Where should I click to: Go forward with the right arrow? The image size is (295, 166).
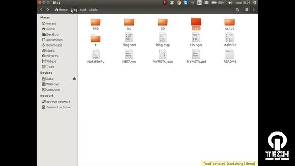(48, 9)
